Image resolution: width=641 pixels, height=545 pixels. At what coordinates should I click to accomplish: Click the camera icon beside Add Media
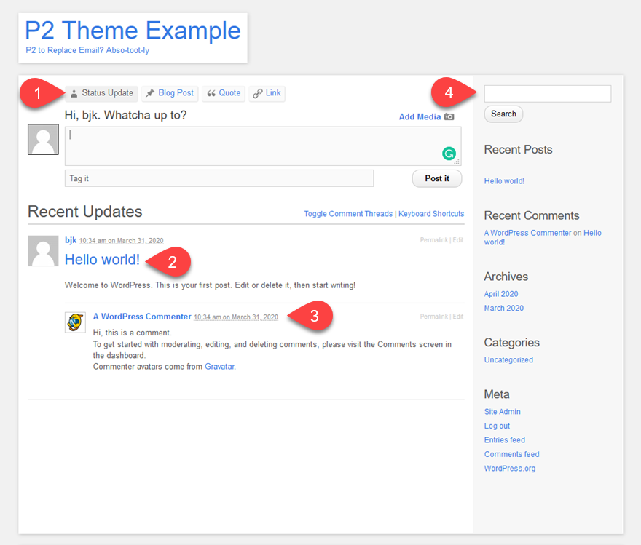[x=449, y=116]
